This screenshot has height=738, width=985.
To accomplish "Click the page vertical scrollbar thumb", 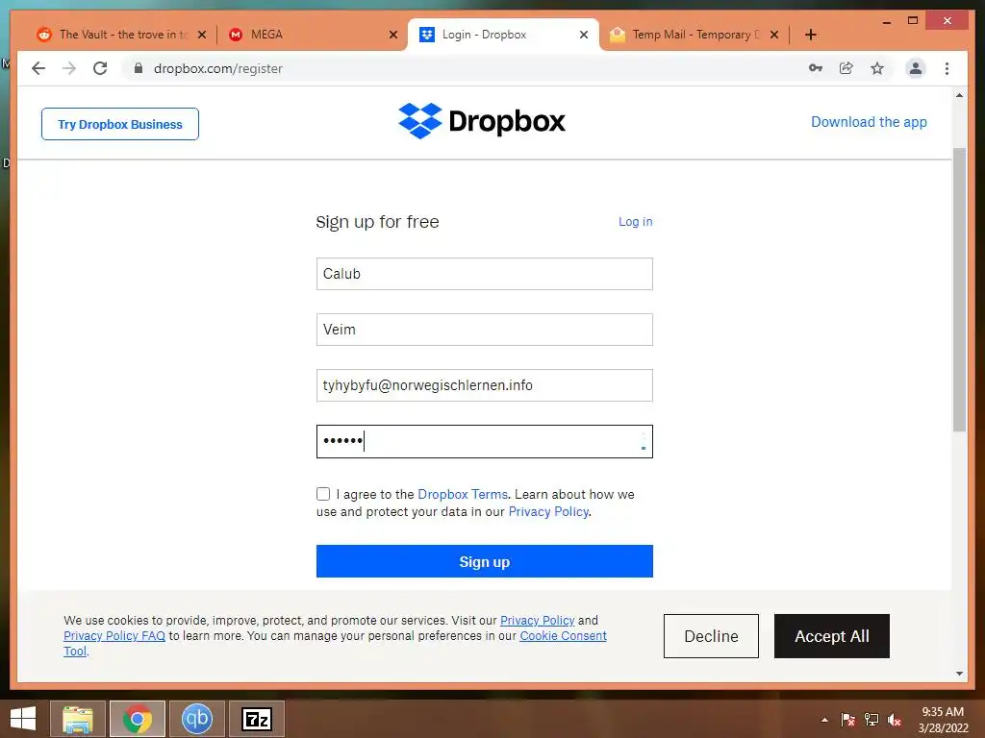I will coord(959,290).
